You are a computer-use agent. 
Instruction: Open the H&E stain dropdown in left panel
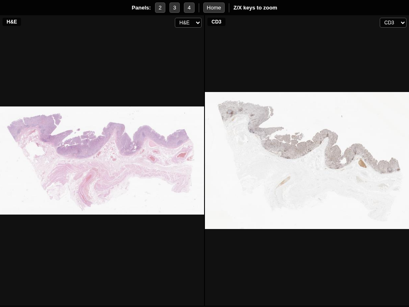coord(188,23)
